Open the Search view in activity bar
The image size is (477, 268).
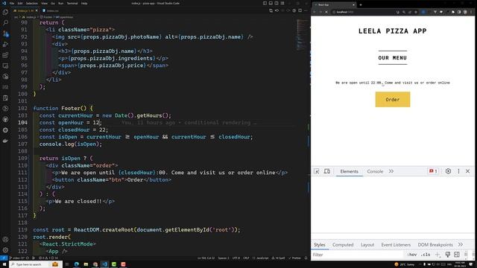[x=5, y=23]
